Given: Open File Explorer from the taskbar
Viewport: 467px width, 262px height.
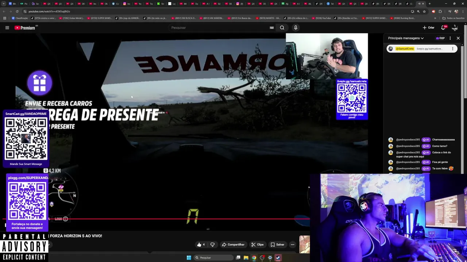Looking at the screenshot, I should pos(246,258).
